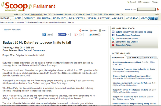The width and height of the screenshot is (161, 106).
Task: Open Submit News/Press Releases To Scoop
Action: coord(134,32)
